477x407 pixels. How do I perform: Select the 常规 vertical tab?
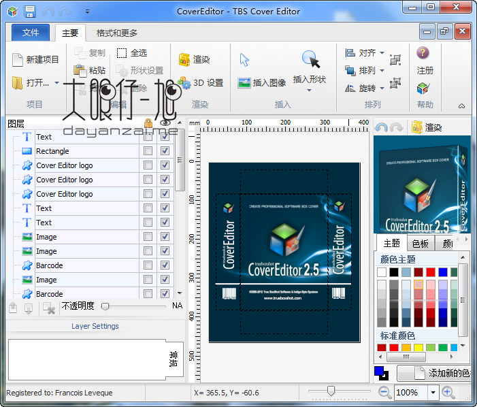tap(174, 359)
